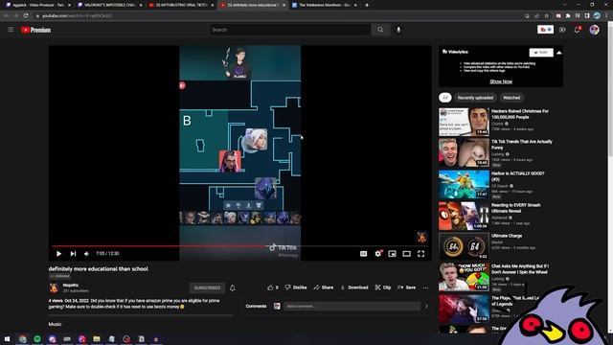Open browser extensions puzzle icon
Image resolution: width=613 pixels, height=345 pixels.
point(568,15)
